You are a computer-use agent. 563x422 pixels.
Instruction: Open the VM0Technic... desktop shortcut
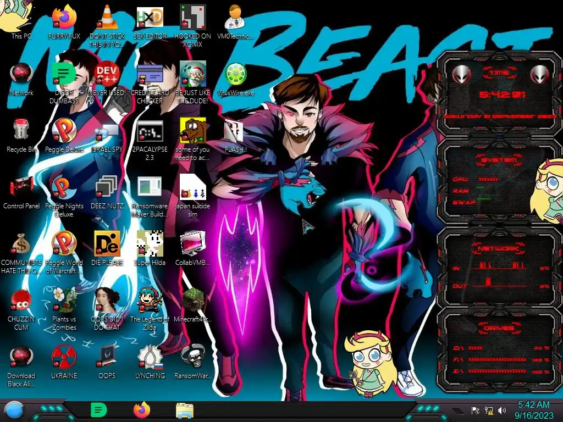[235, 21]
